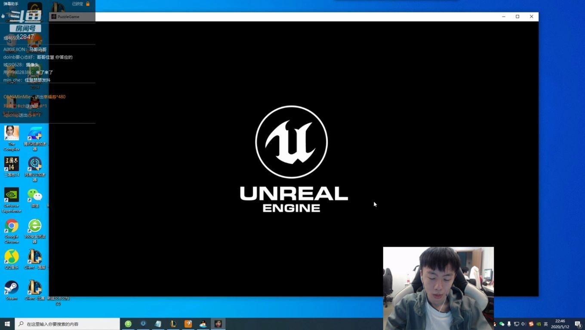This screenshot has width=585, height=330.
Task: Switch to The Complex game taskbar icon
Action: coord(218,324)
